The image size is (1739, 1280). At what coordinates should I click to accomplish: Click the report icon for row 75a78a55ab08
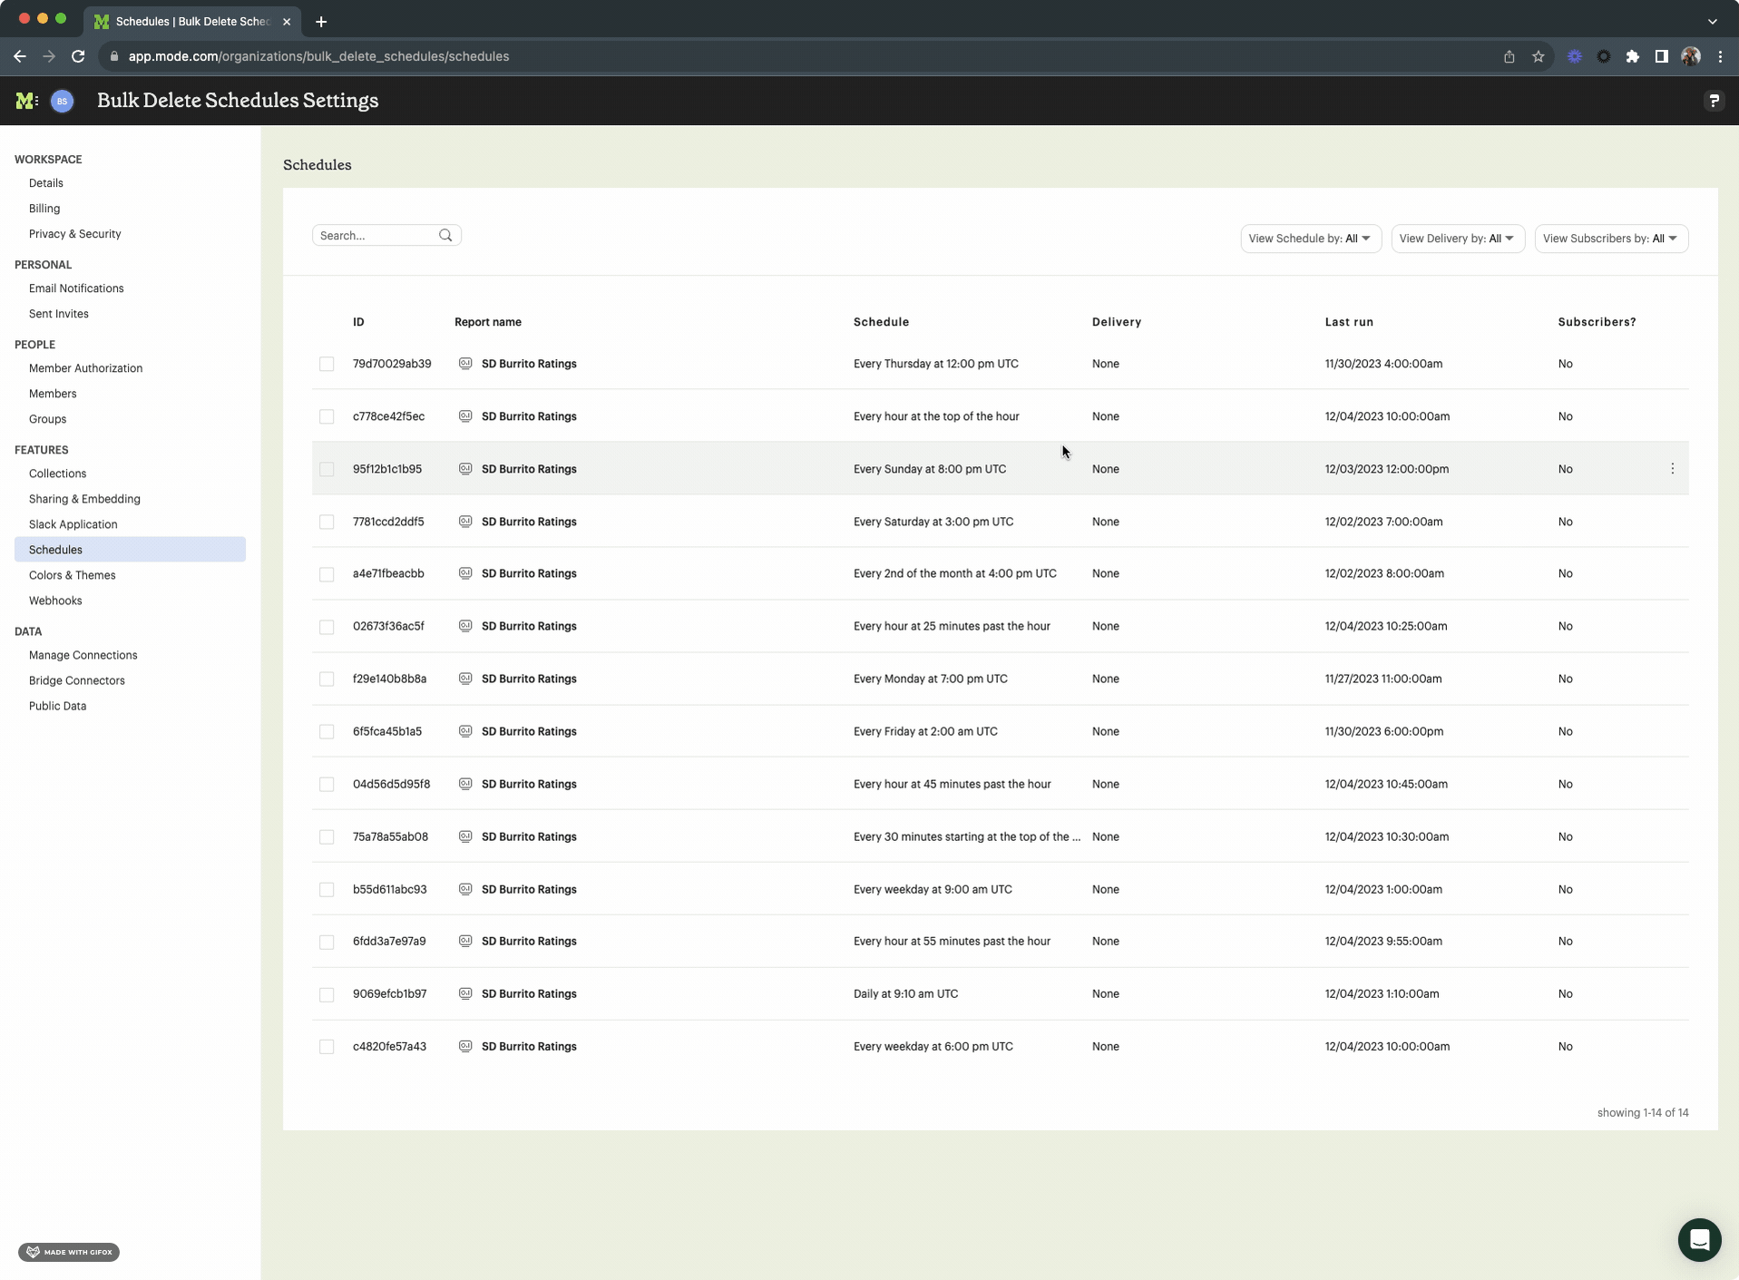pyautogui.click(x=465, y=836)
